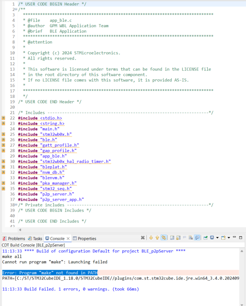Viewport: 246px width, 306px height.
Task: Click the USER CODE END Includes comment
Action: pos(52,221)
